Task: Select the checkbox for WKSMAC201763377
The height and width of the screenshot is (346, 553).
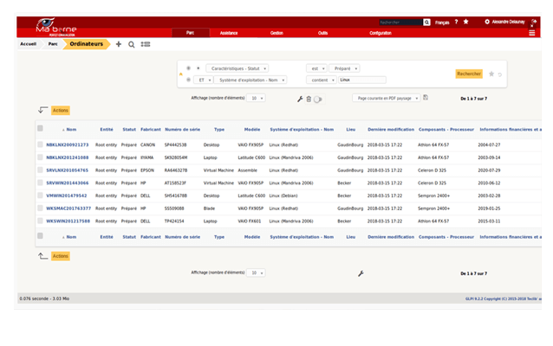Action: click(40, 208)
